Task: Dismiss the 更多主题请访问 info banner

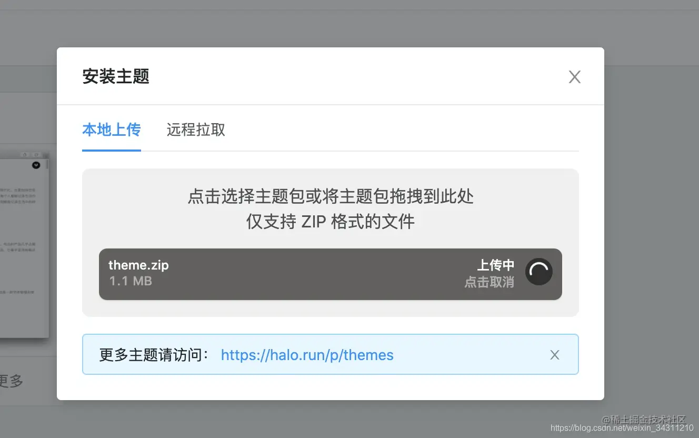Action: point(555,355)
